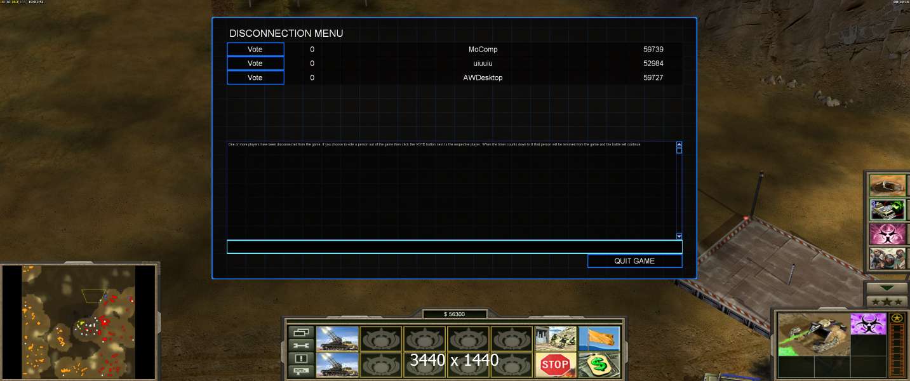Set rally point with orange flag icon

[x=599, y=339]
